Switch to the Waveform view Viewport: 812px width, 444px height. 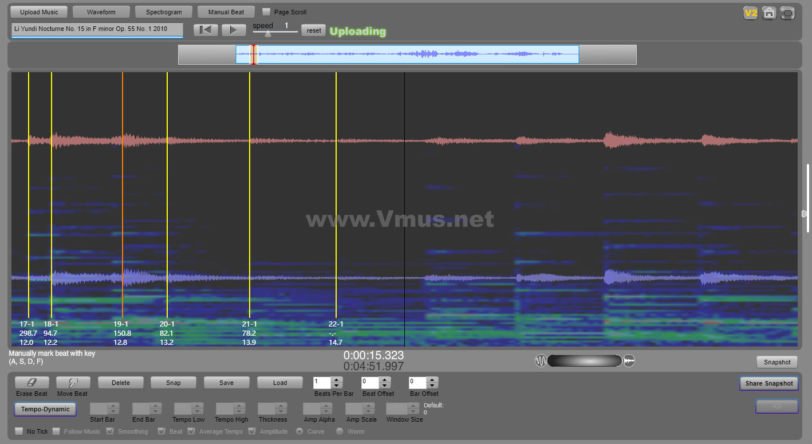tap(101, 12)
